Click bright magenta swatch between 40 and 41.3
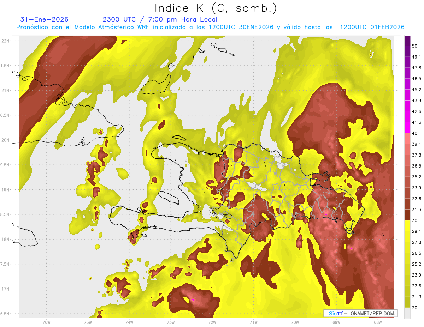Viewport: 424px width, 327px height. [x=408, y=128]
